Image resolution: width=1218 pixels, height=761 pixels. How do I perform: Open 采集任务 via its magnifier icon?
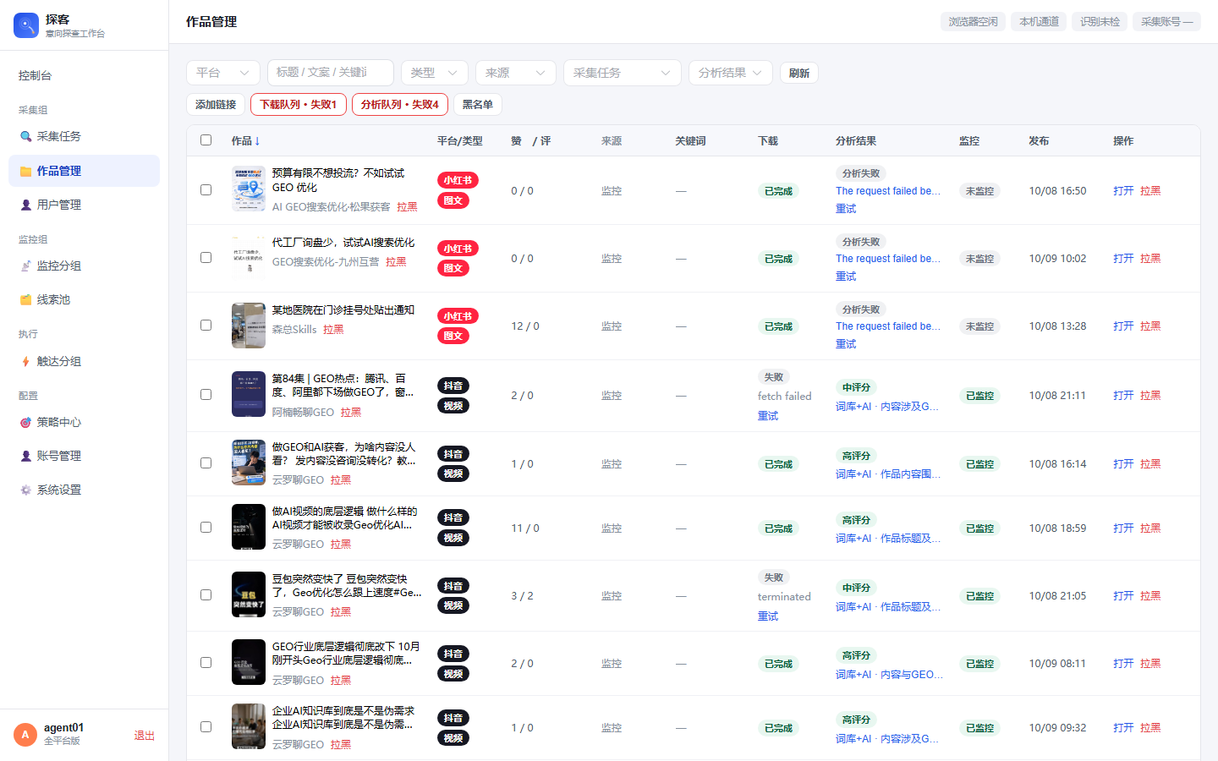coord(25,136)
